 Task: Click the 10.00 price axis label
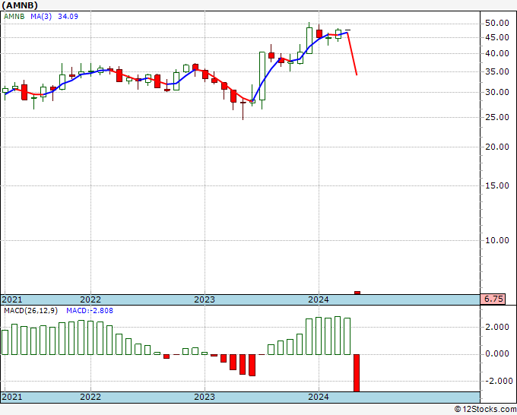pos(497,240)
